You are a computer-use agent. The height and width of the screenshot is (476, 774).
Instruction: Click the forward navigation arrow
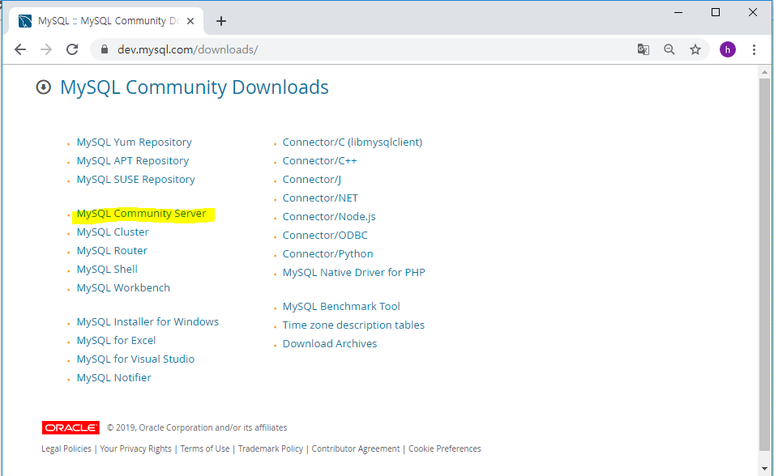click(x=46, y=49)
